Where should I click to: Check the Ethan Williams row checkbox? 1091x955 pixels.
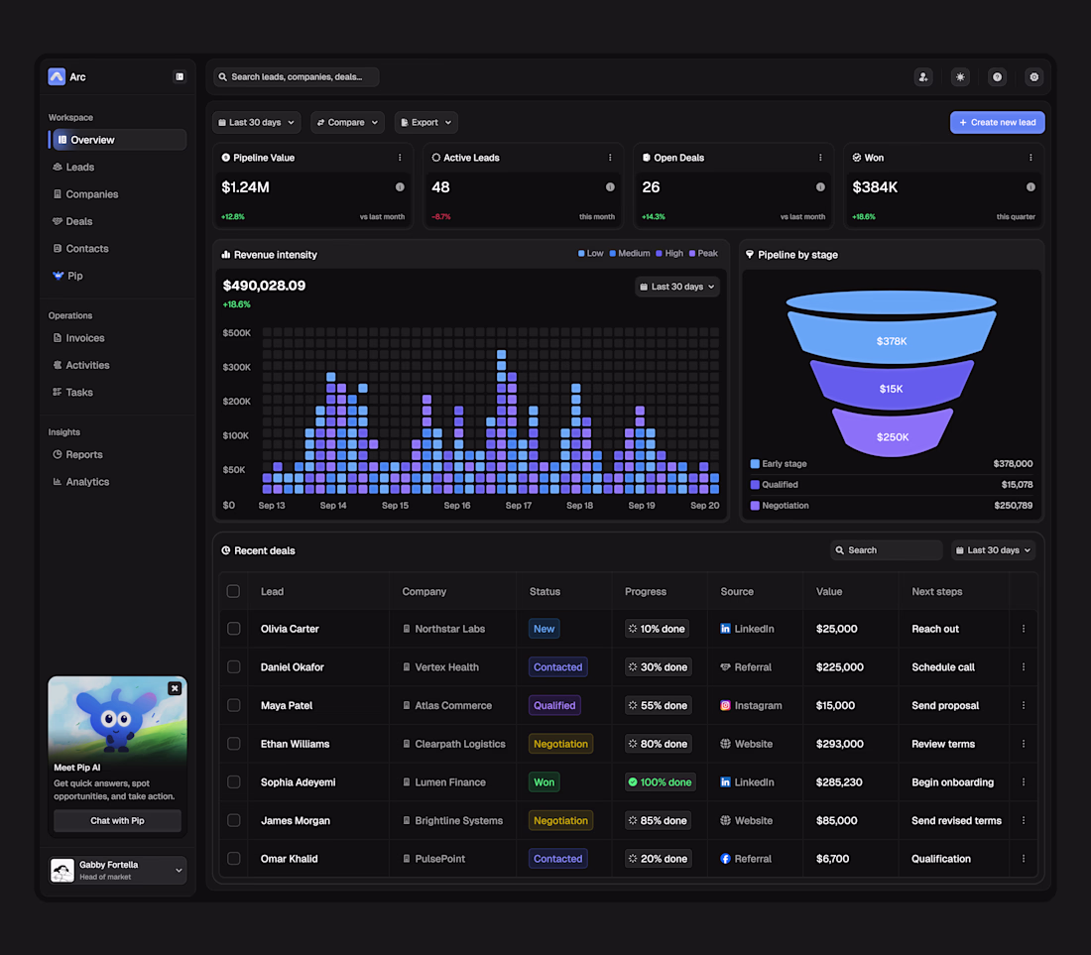click(234, 744)
